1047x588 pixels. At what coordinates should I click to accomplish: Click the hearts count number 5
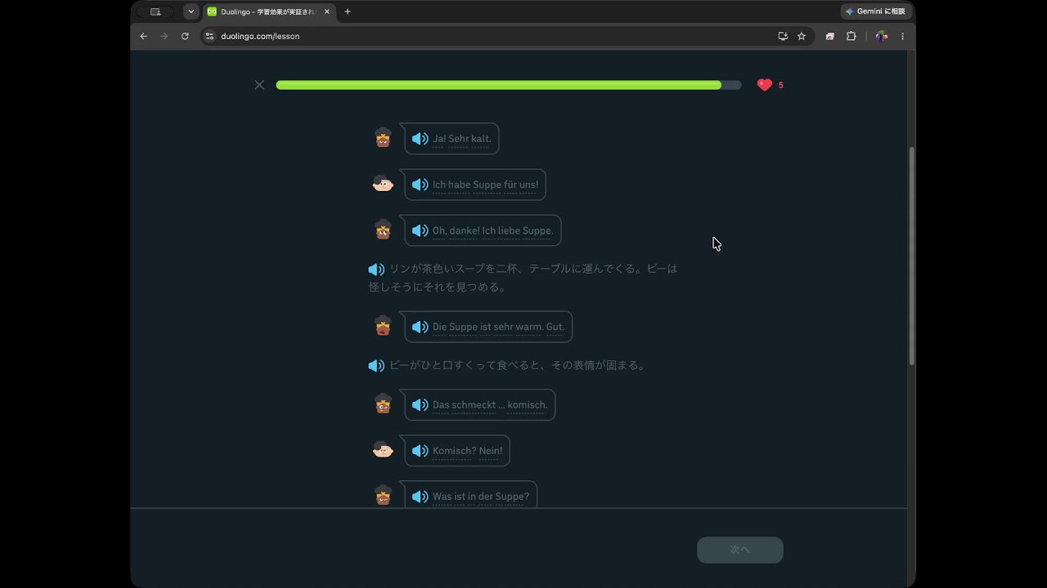pos(780,85)
